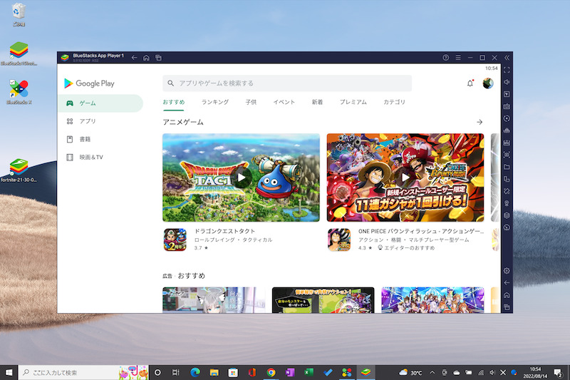Open BlueStacks settings gear in side toolbar

(507, 271)
